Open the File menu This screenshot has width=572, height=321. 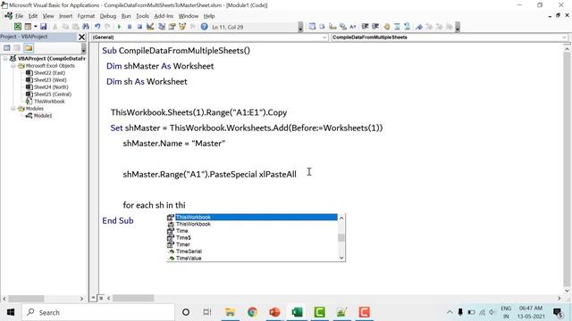[19, 16]
